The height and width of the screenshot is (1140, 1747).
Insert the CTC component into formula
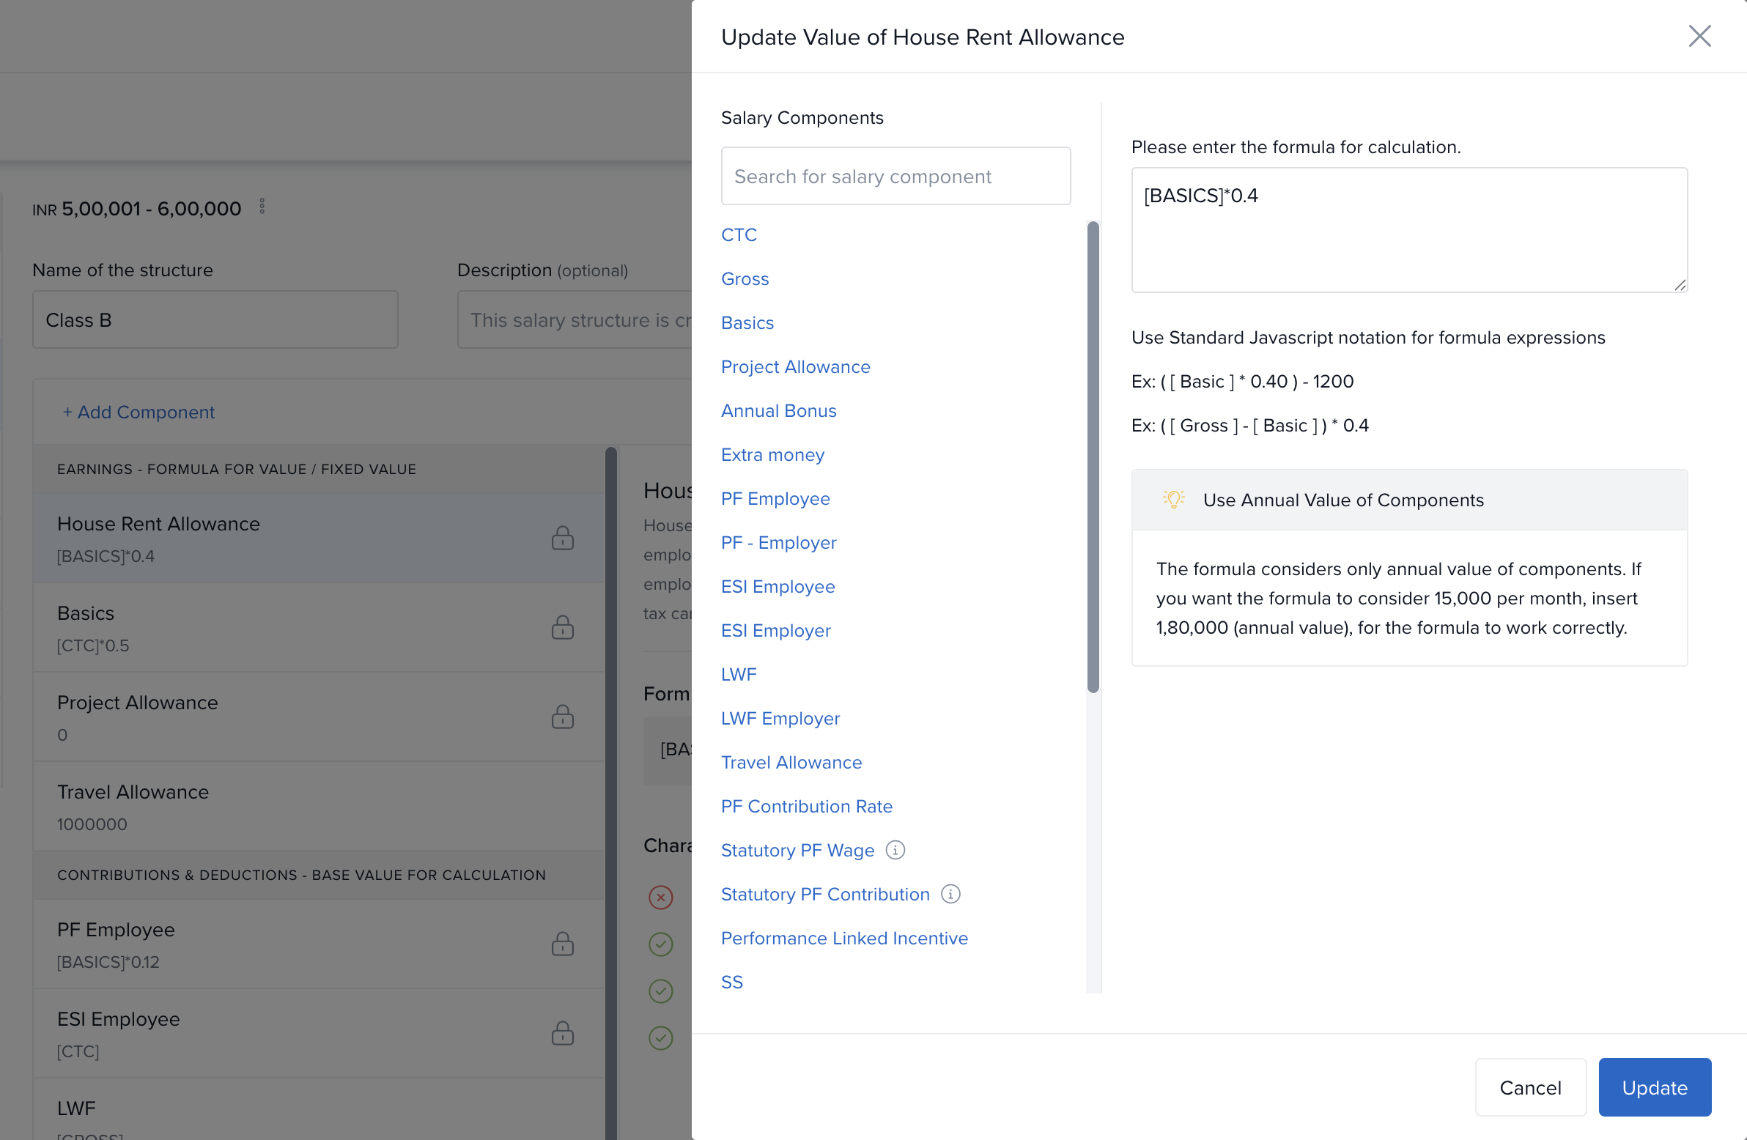click(x=739, y=235)
